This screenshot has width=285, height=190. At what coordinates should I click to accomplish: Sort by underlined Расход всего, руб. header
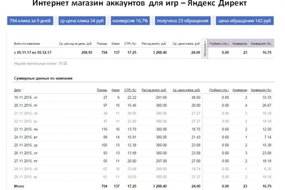pyautogui.click(x=154, y=90)
